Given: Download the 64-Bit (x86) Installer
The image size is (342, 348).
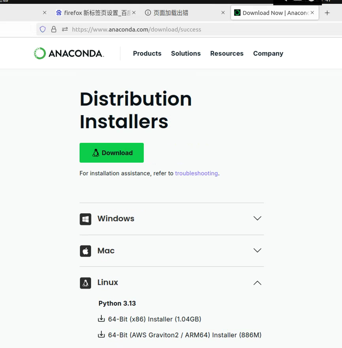Looking at the screenshot, I should click(x=155, y=319).
